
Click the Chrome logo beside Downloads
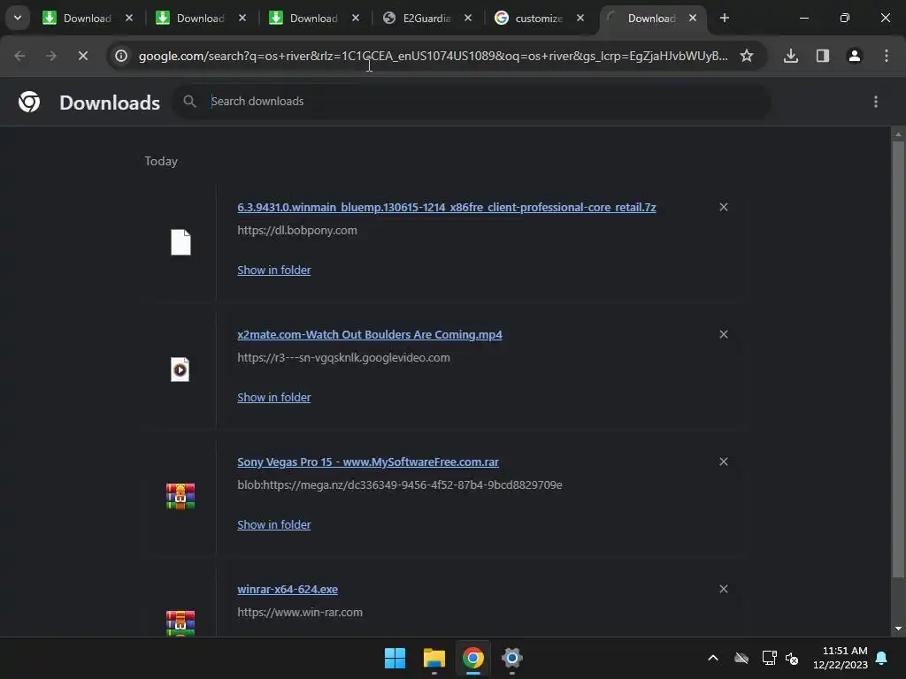tap(29, 102)
